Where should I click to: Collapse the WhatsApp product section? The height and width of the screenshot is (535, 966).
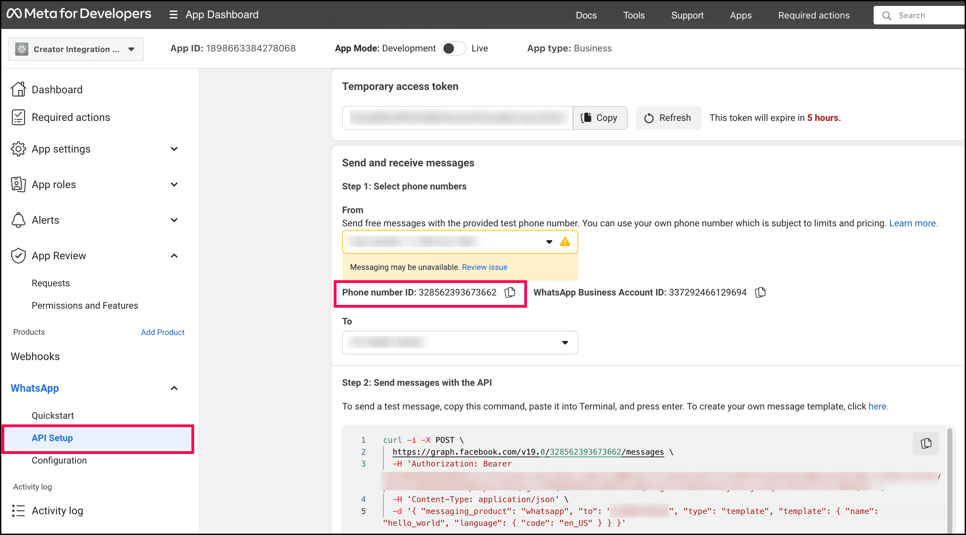point(174,388)
